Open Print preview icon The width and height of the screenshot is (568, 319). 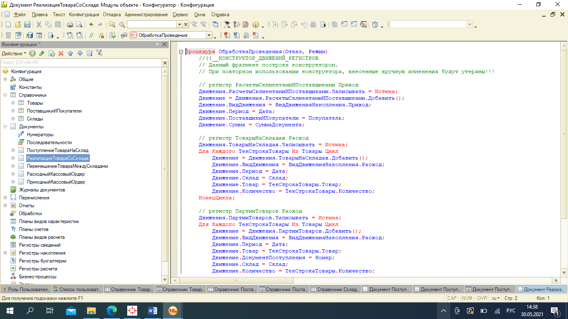point(79,25)
